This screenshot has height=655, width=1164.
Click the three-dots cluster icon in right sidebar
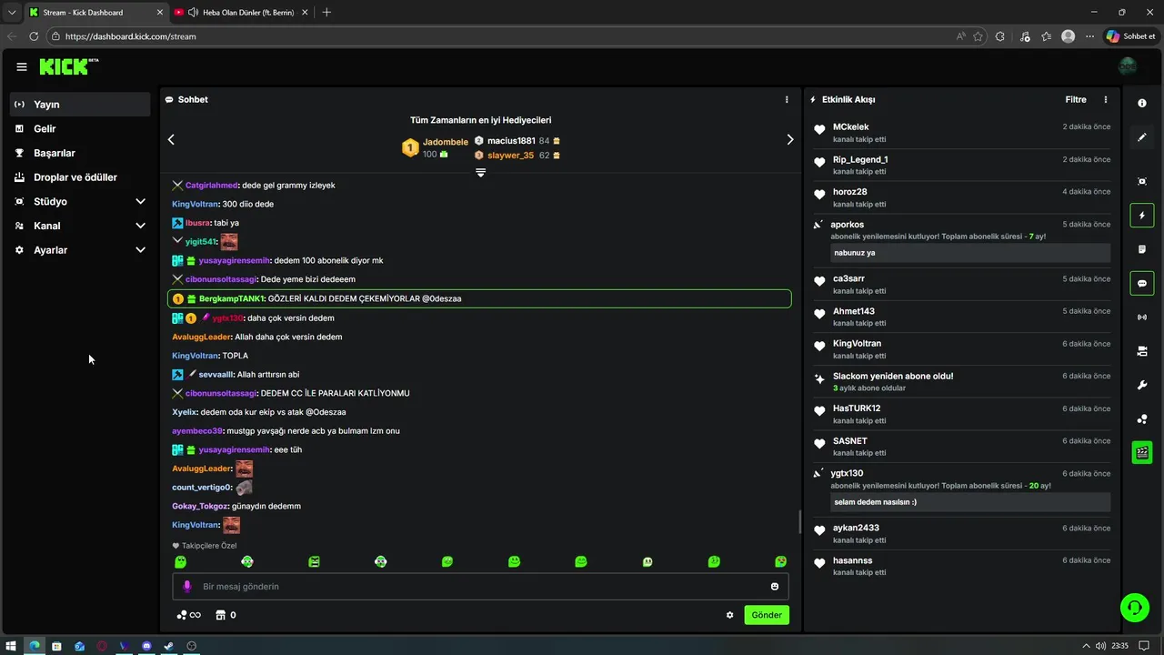1142,419
